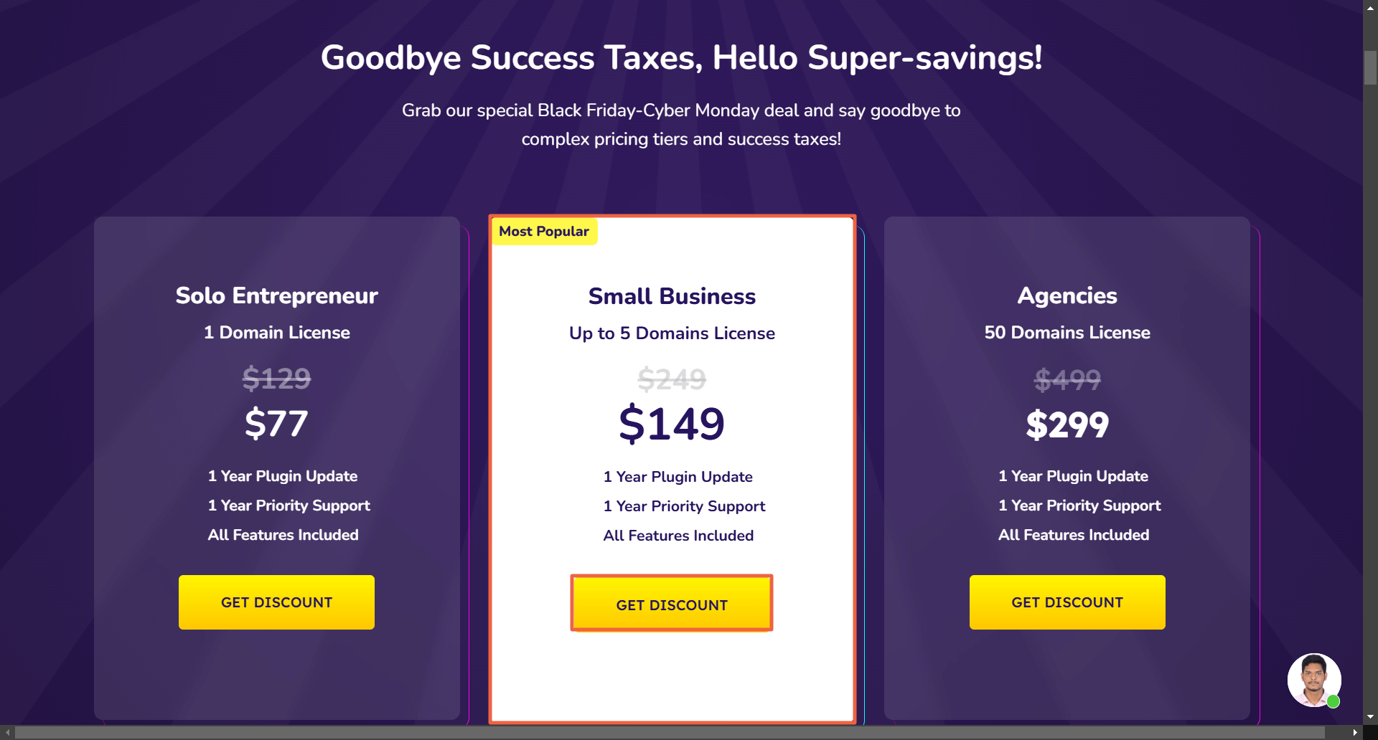Click the vertical scrollbar thumb

1370,68
